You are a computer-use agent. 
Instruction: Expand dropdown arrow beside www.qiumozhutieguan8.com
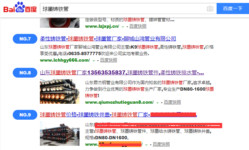pyautogui.click(x=157, y=103)
